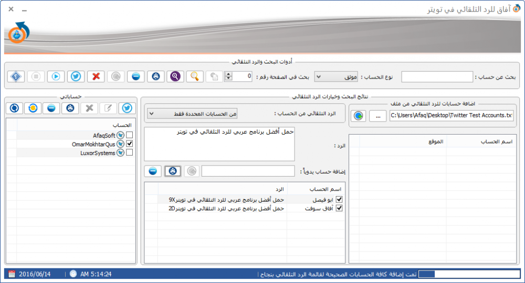
Task: Click the blue play button in search toolbar
Action: (x=56, y=77)
